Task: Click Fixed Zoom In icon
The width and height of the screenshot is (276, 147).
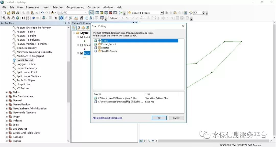Action: tap(23, 18)
